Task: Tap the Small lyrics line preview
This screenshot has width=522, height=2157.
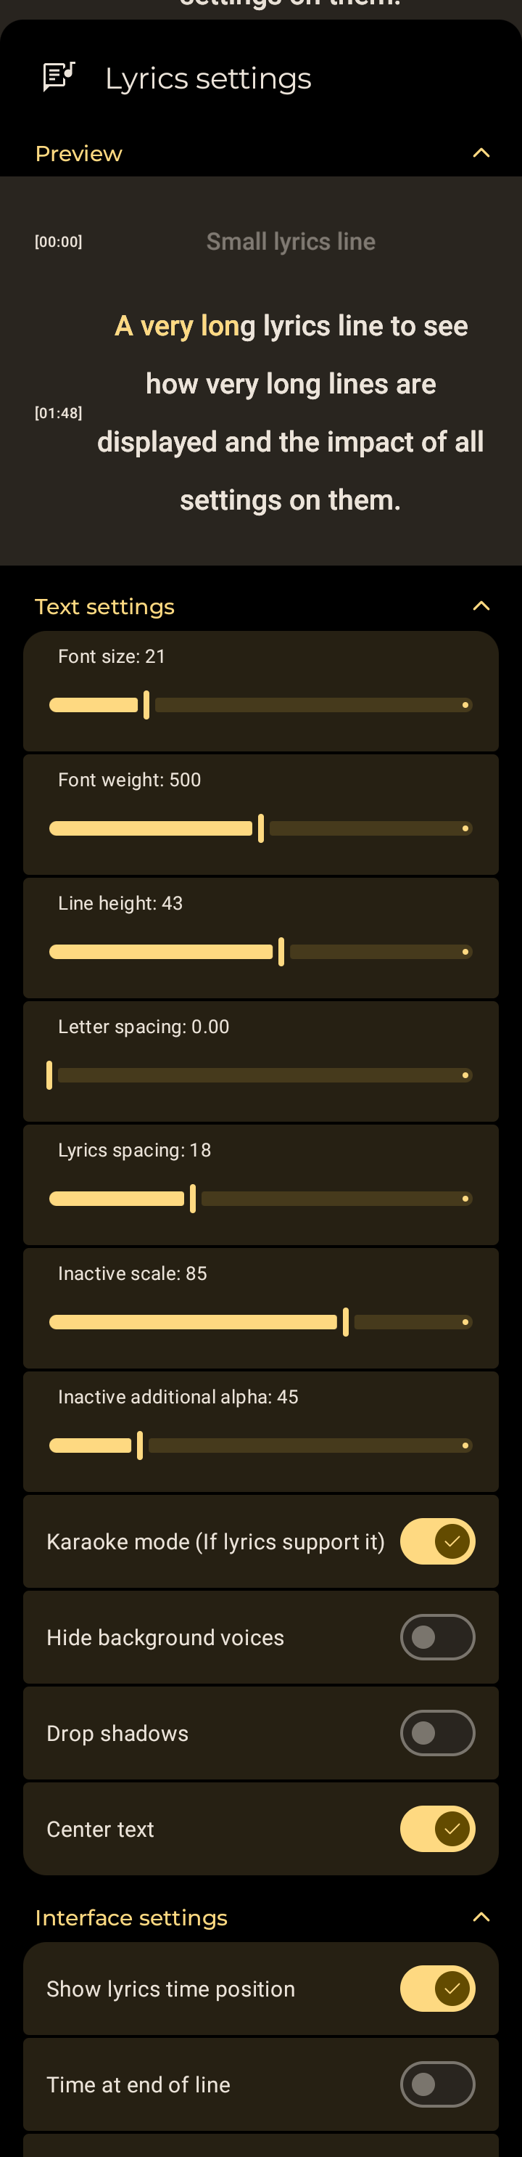Action: click(x=290, y=242)
